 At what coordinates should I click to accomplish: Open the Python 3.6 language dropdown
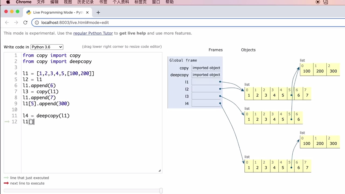coord(47,47)
